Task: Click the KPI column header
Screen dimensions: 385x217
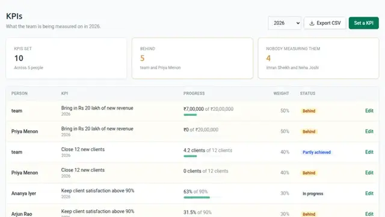Action: pos(64,93)
